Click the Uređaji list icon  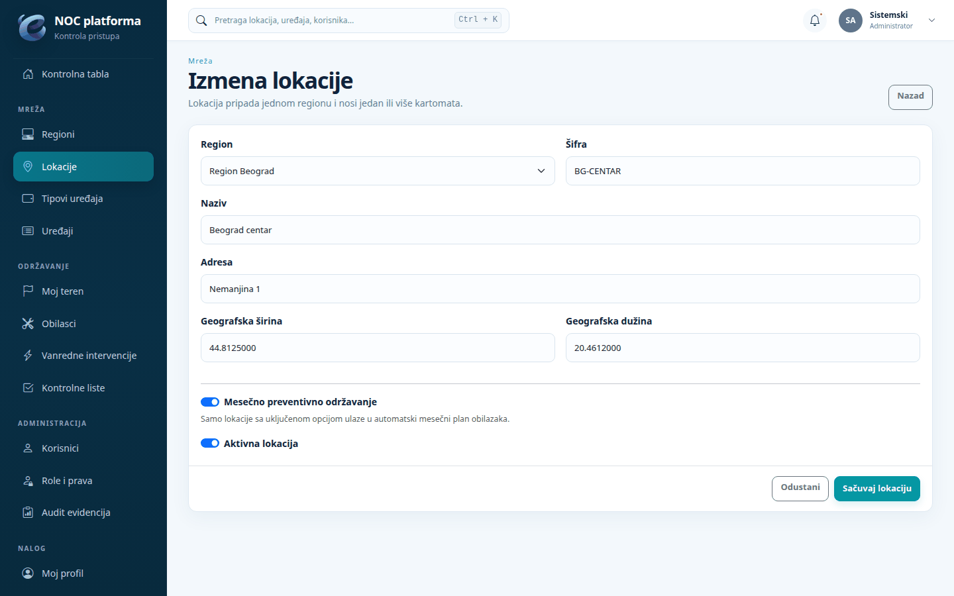click(x=28, y=231)
